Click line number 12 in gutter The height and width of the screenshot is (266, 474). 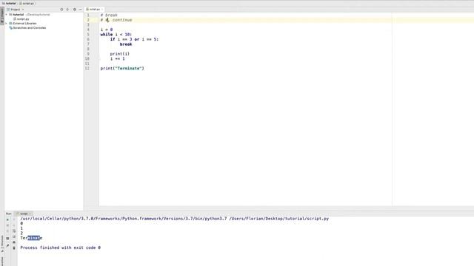87,69
